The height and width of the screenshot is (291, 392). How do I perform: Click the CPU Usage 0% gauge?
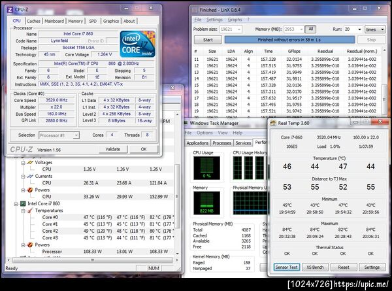pos(206,168)
